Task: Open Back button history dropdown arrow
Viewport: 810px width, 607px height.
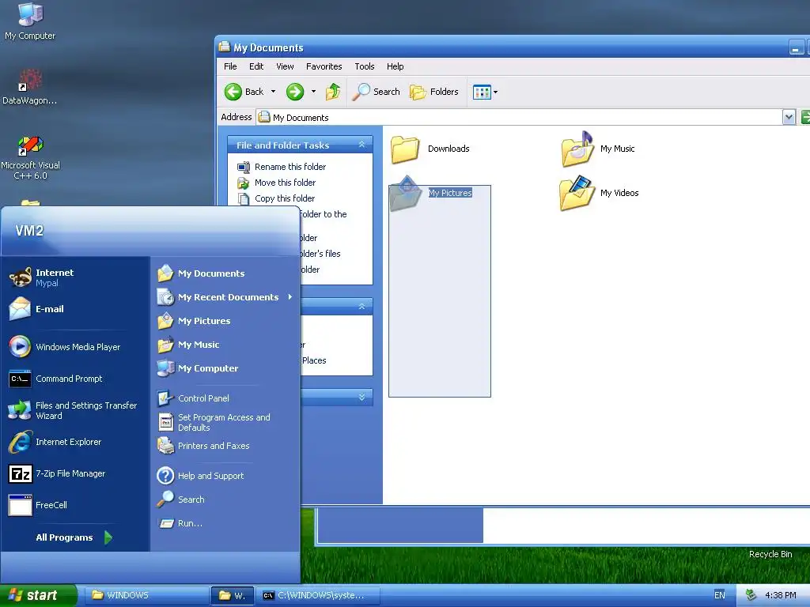Action: [273, 92]
